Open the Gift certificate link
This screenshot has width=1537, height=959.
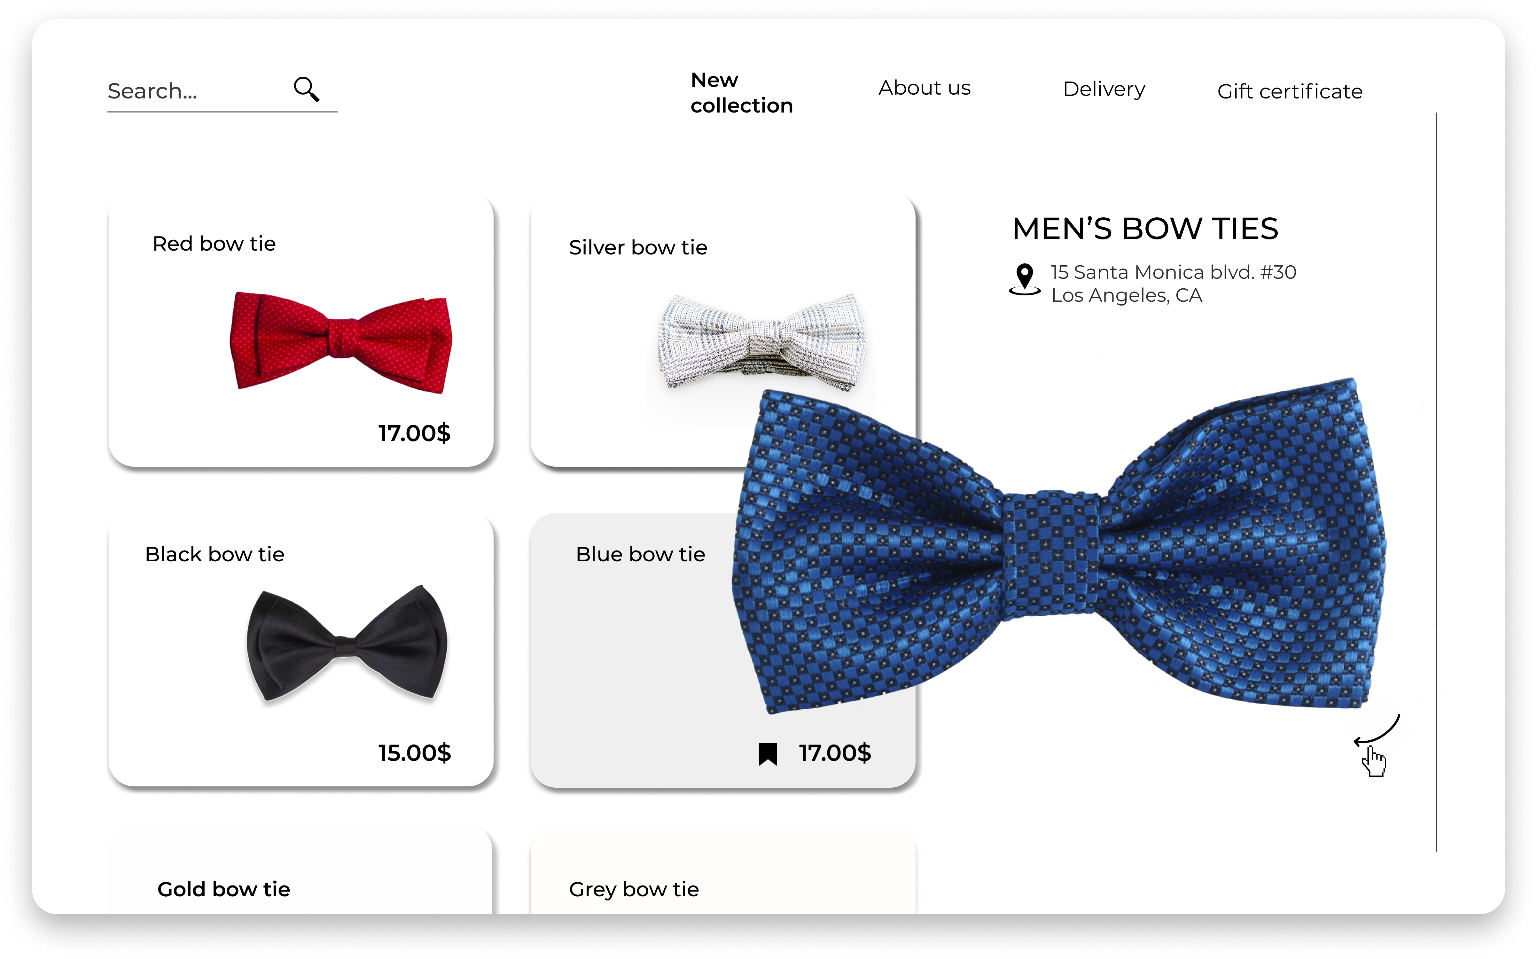tap(1290, 91)
